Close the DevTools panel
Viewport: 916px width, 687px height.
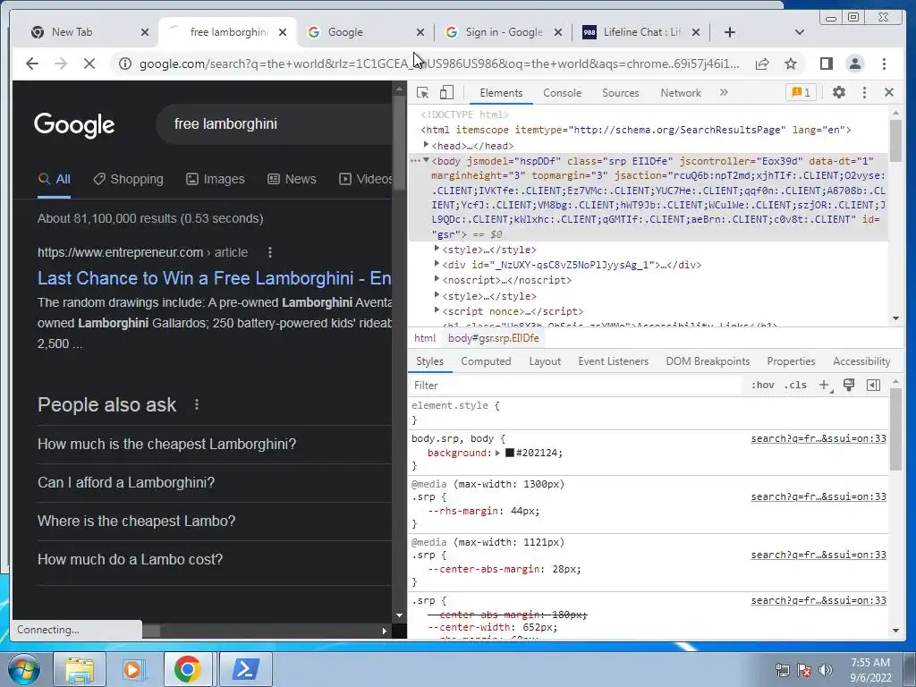pos(889,92)
